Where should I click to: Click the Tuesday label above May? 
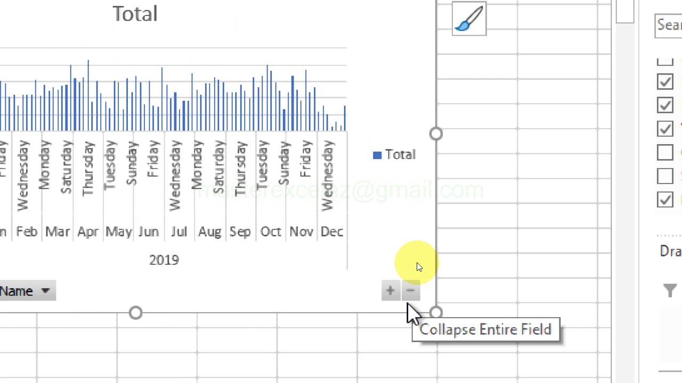point(110,165)
